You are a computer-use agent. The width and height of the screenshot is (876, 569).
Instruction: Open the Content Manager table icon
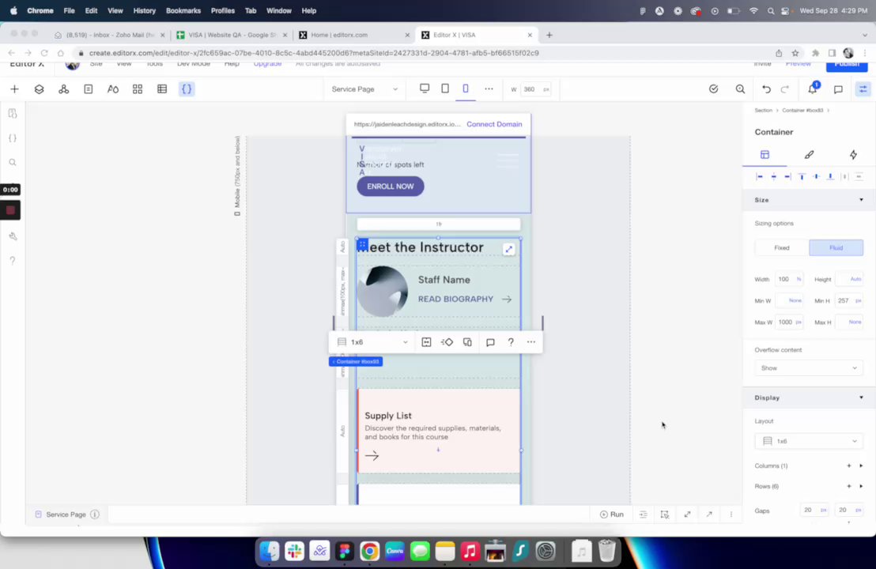coord(162,89)
